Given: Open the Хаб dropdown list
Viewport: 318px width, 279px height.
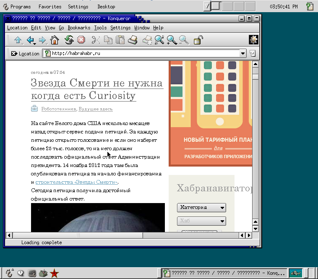Looking at the screenshot, I should pyautogui.click(x=201, y=221).
